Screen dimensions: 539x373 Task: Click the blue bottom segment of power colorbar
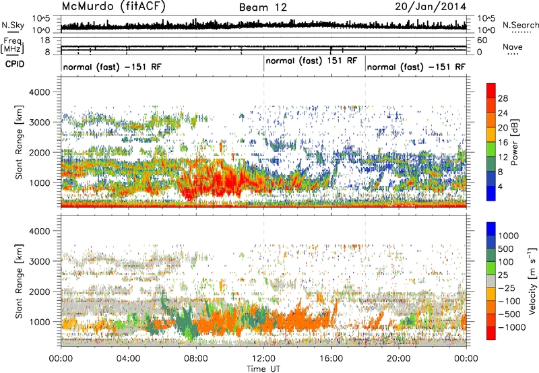(x=491, y=193)
